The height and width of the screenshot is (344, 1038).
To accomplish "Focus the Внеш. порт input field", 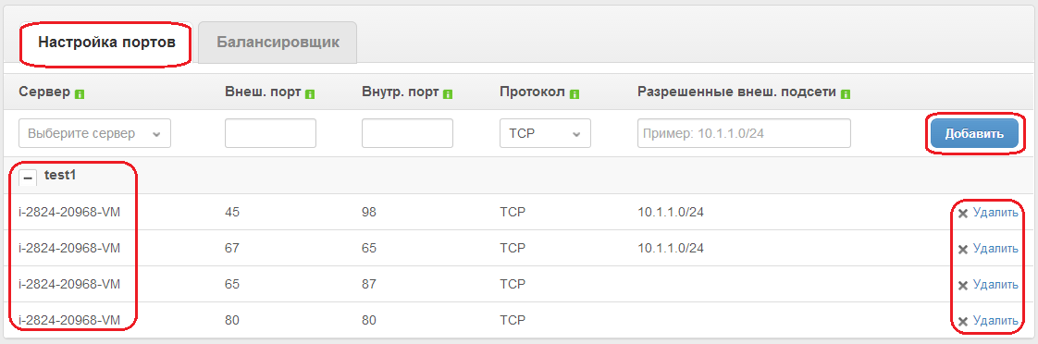I will coord(271,133).
